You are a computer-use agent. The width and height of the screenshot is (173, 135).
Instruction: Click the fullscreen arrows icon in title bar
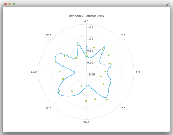coord(168,4)
